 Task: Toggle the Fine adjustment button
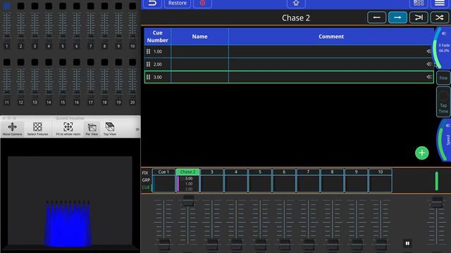click(x=443, y=78)
